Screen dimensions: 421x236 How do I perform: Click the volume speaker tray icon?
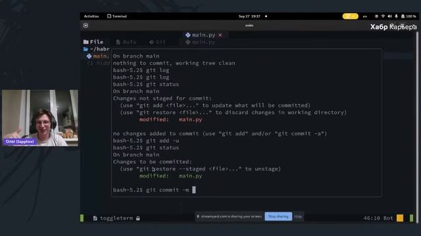coord(389,16)
